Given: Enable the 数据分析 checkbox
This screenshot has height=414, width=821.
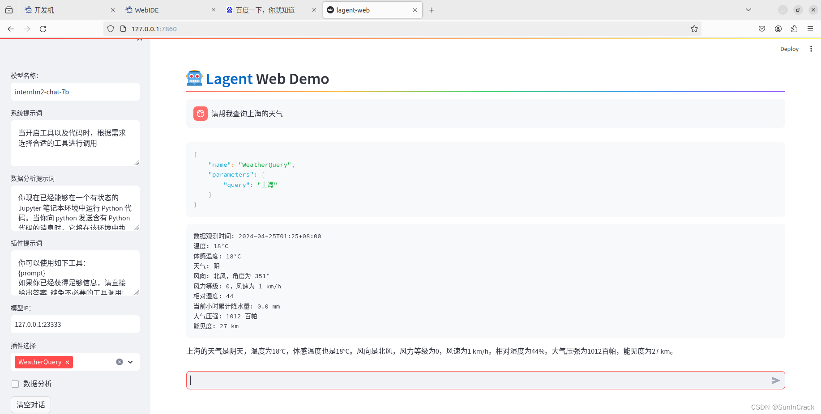Looking at the screenshot, I should [15, 384].
